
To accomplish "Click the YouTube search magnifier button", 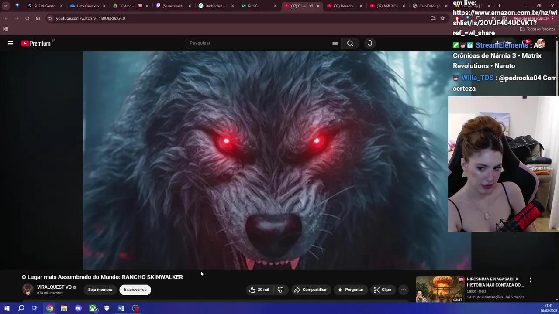I will point(350,43).
